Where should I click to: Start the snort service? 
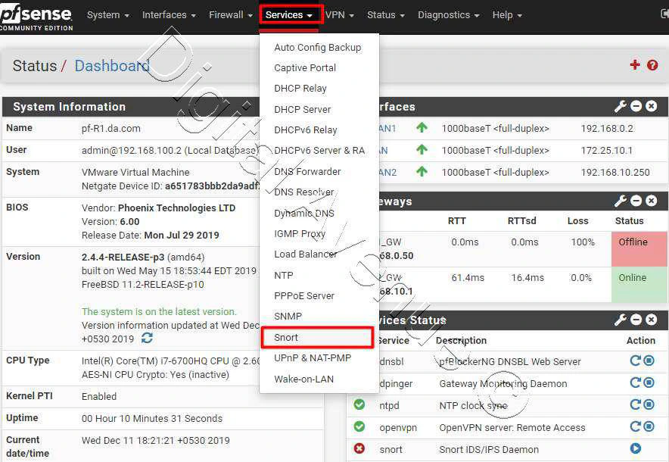(635, 448)
